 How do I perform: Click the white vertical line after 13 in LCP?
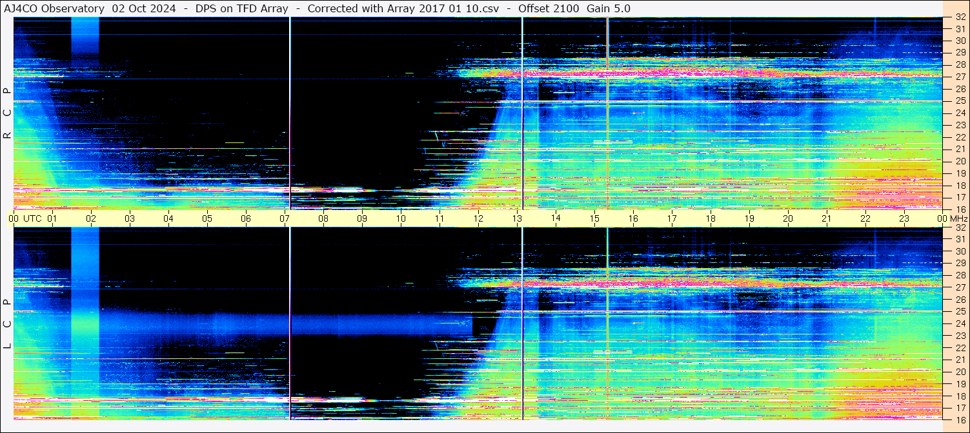pyautogui.click(x=522, y=323)
